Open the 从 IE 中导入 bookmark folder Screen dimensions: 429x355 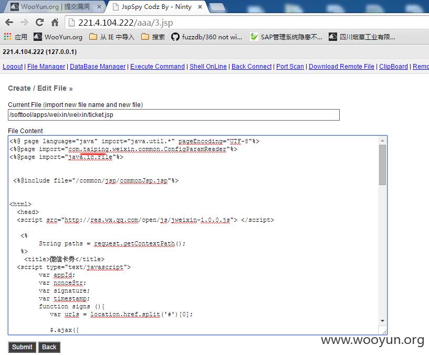(x=112, y=37)
